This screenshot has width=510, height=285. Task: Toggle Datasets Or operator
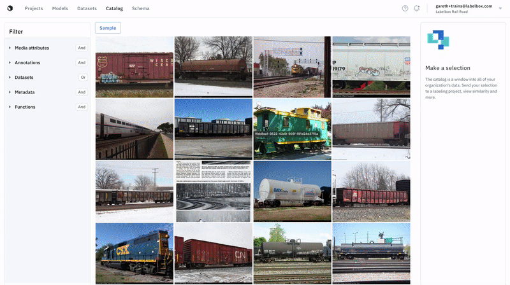[83, 77]
